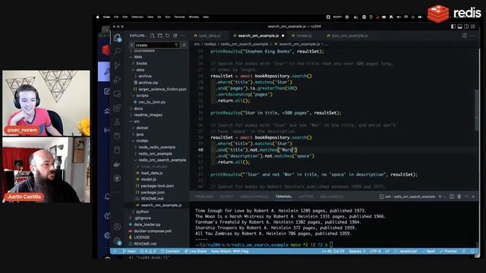Open the Run and Debug view
The image size is (486, 273).
pos(117,79)
